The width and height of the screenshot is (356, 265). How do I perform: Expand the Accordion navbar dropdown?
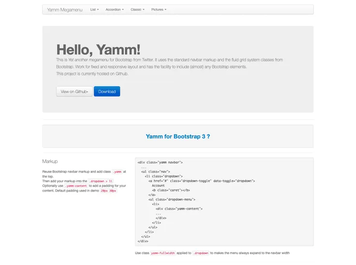point(115,9)
